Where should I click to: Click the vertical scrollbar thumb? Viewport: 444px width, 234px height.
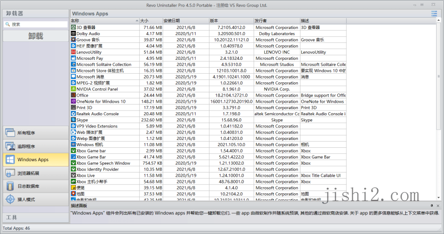(439, 76)
